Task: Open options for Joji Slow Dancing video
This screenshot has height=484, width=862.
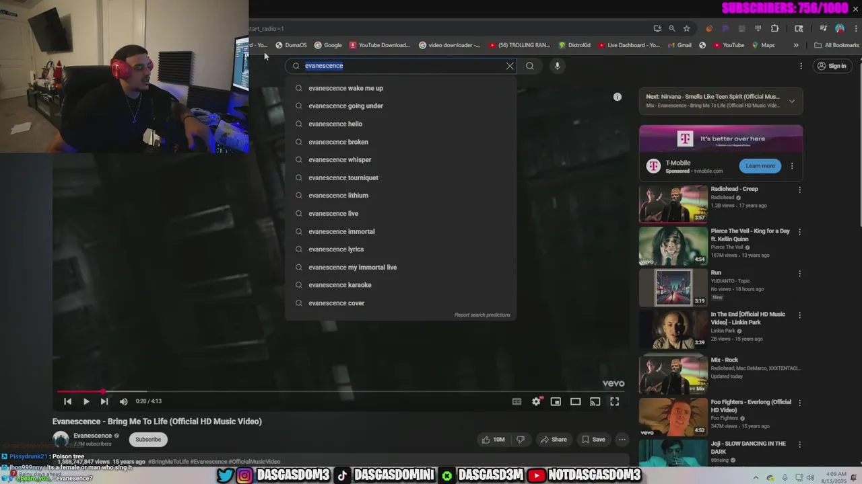Action: [x=799, y=444]
